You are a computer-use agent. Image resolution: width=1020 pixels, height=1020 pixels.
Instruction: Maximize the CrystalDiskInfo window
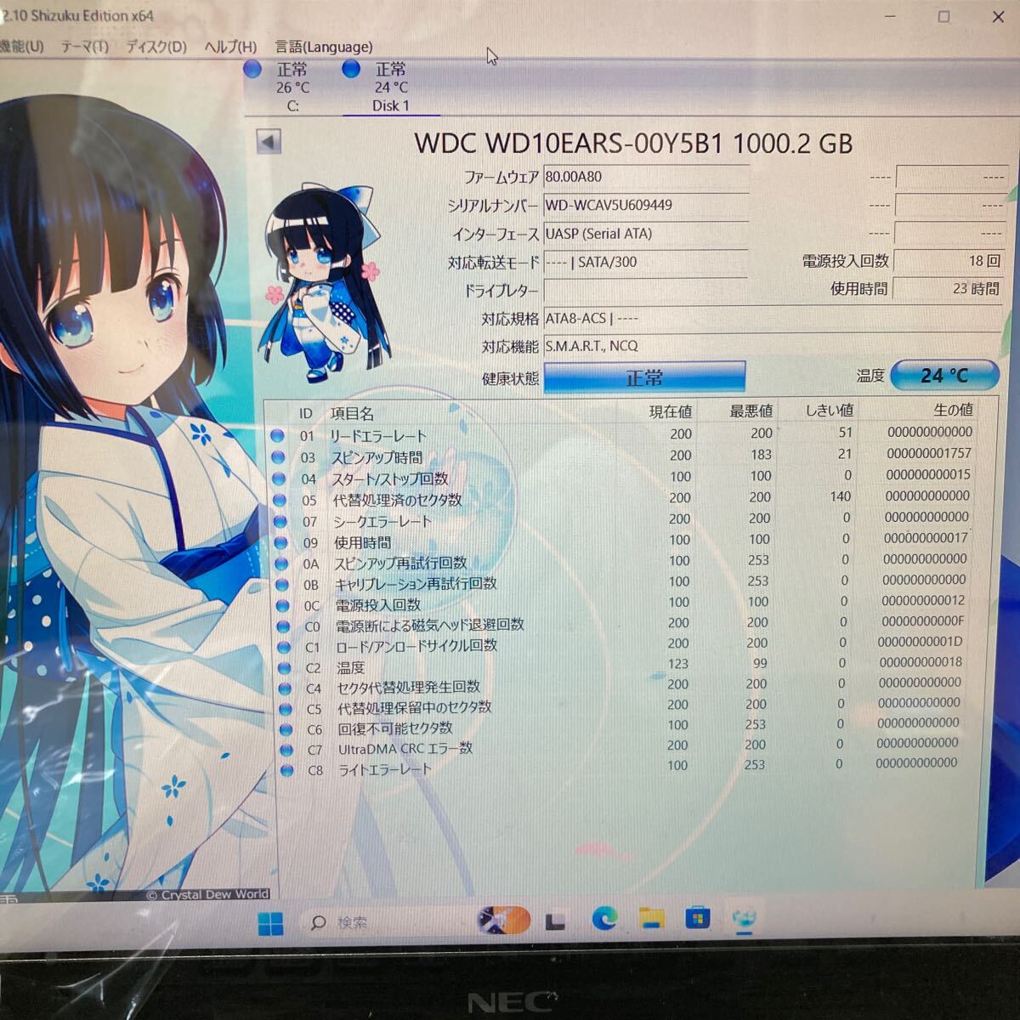(943, 17)
